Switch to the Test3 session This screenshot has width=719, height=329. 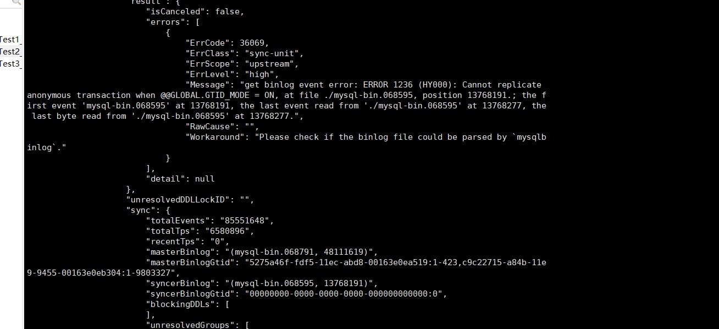pos(10,64)
